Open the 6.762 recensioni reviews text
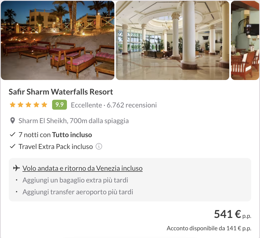Image resolution: width=260 pixels, height=238 pixels. [x=132, y=105]
